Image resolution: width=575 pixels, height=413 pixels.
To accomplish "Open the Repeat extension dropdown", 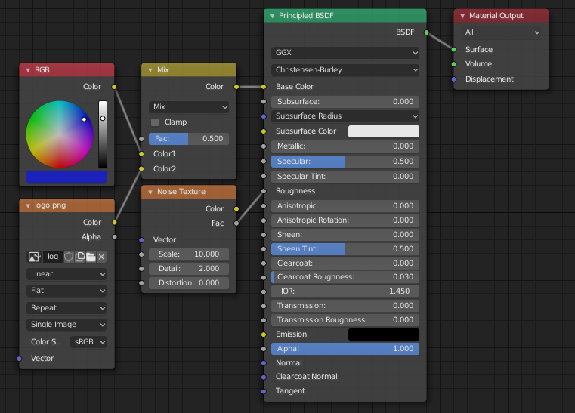I will (x=66, y=308).
